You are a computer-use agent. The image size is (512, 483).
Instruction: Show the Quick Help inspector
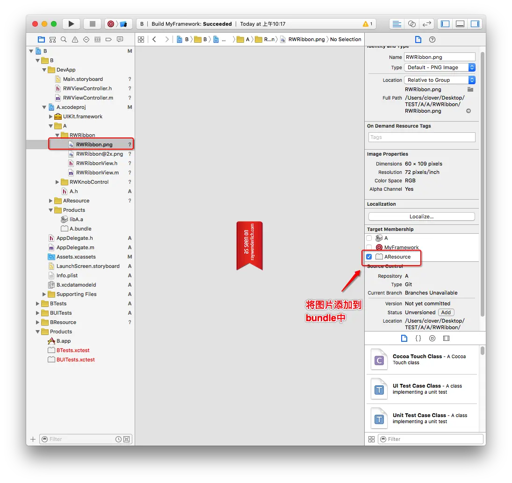(x=432, y=40)
